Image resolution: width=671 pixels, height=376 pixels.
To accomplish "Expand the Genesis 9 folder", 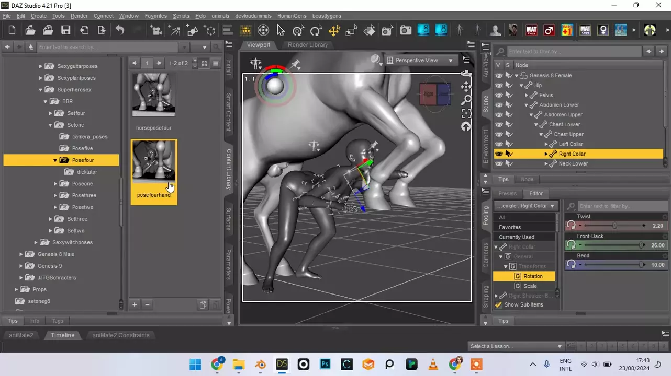I will tap(21, 266).
